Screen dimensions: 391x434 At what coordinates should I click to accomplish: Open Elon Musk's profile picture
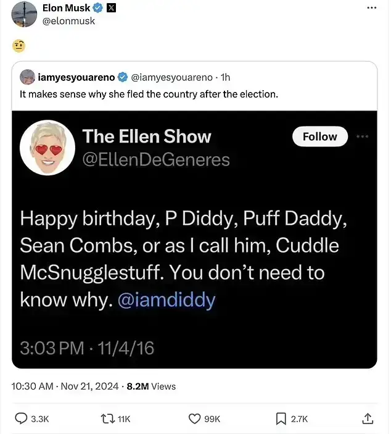coord(23,14)
